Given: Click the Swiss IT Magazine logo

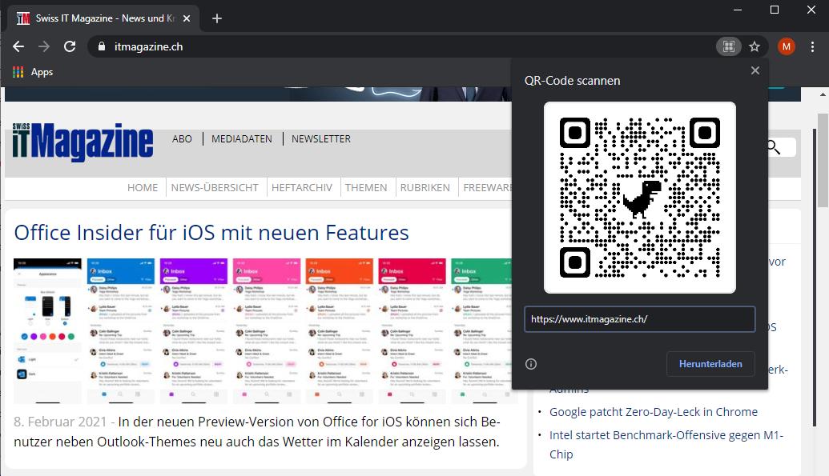Looking at the screenshot, I should pos(82,141).
